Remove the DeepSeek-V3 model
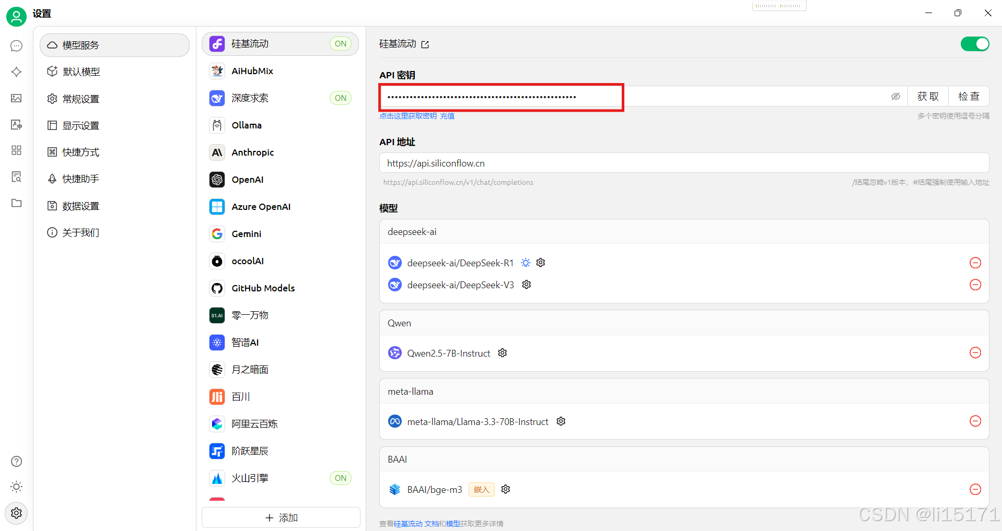Screen dimensions: 1002x531 tap(975, 285)
